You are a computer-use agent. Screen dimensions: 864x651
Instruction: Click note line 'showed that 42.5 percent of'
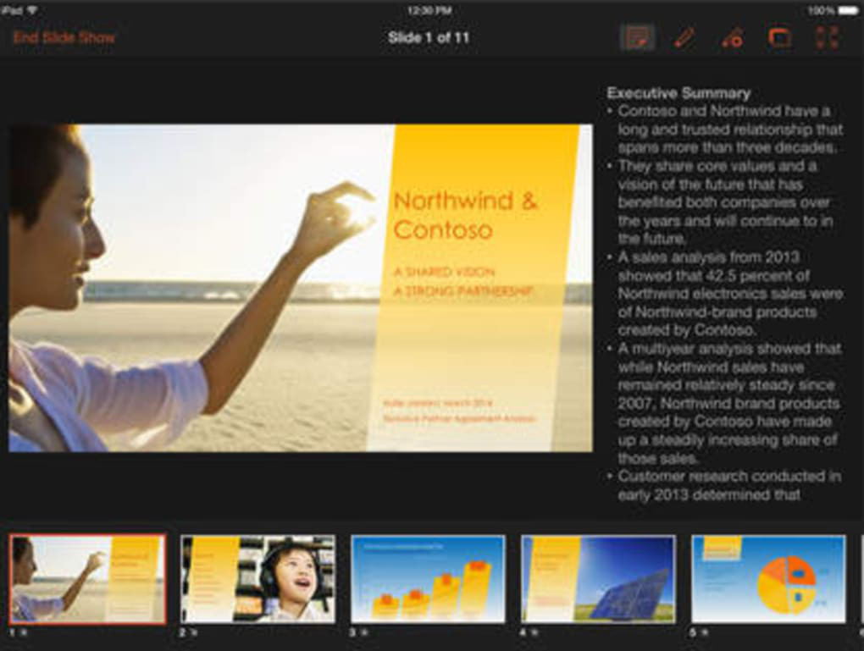(714, 275)
